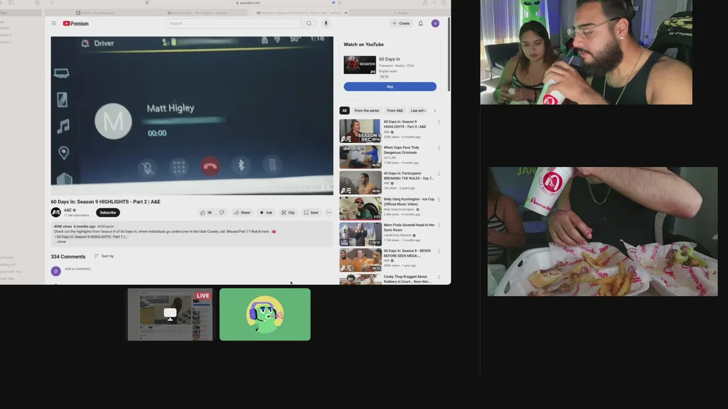Share the video
The image size is (728, 409).
(x=242, y=212)
